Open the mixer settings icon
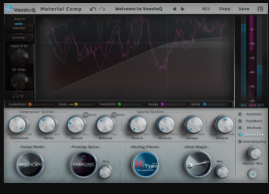Image resolution: width=269 pixels, height=194 pixels. point(260,9)
